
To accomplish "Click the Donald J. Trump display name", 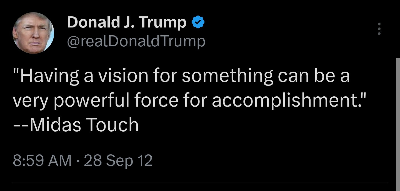I will [x=126, y=23].
